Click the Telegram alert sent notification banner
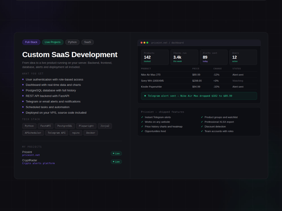 199,96
